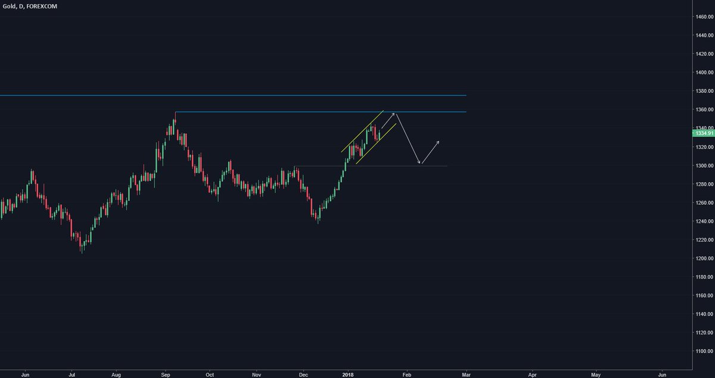
Task: Click the 1460.00 price axis label
Action: tap(704, 17)
